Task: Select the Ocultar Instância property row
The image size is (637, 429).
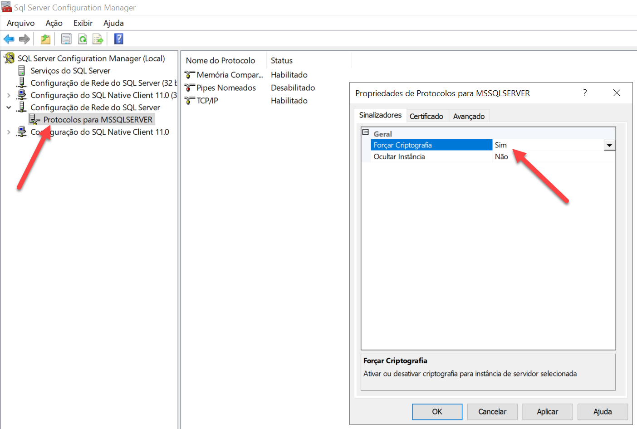Action: click(493, 156)
